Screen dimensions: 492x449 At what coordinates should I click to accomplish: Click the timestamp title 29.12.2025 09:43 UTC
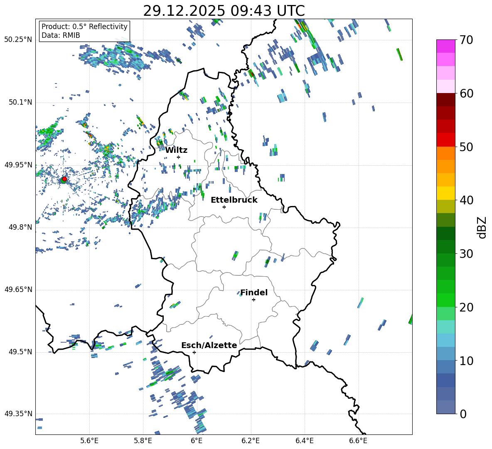(x=224, y=11)
